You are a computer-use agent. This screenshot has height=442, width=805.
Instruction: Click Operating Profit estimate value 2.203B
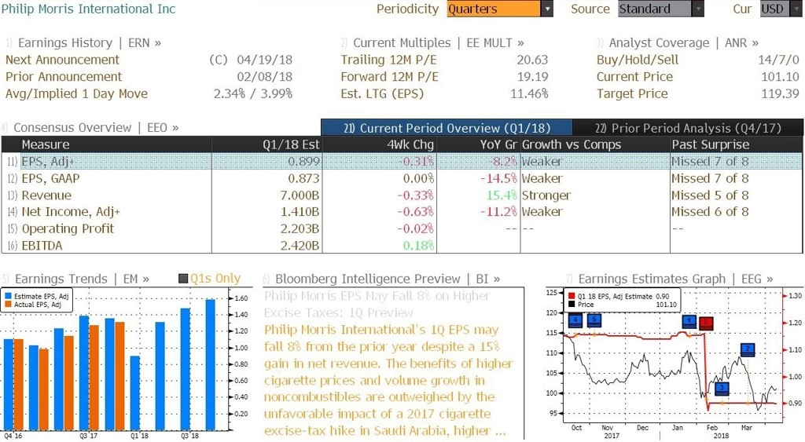click(300, 228)
